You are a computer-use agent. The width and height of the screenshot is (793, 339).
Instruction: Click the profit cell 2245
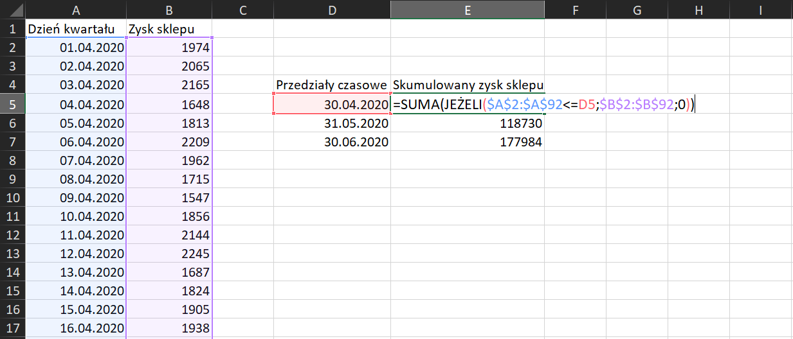(x=169, y=254)
